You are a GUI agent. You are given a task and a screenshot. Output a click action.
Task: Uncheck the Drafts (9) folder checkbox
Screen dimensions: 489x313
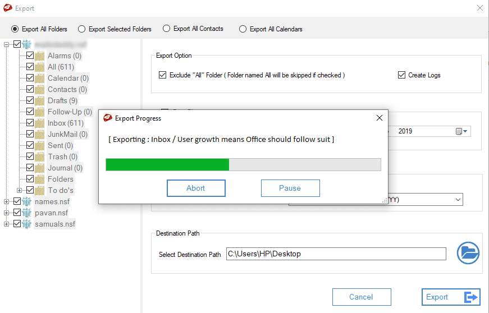click(x=30, y=100)
